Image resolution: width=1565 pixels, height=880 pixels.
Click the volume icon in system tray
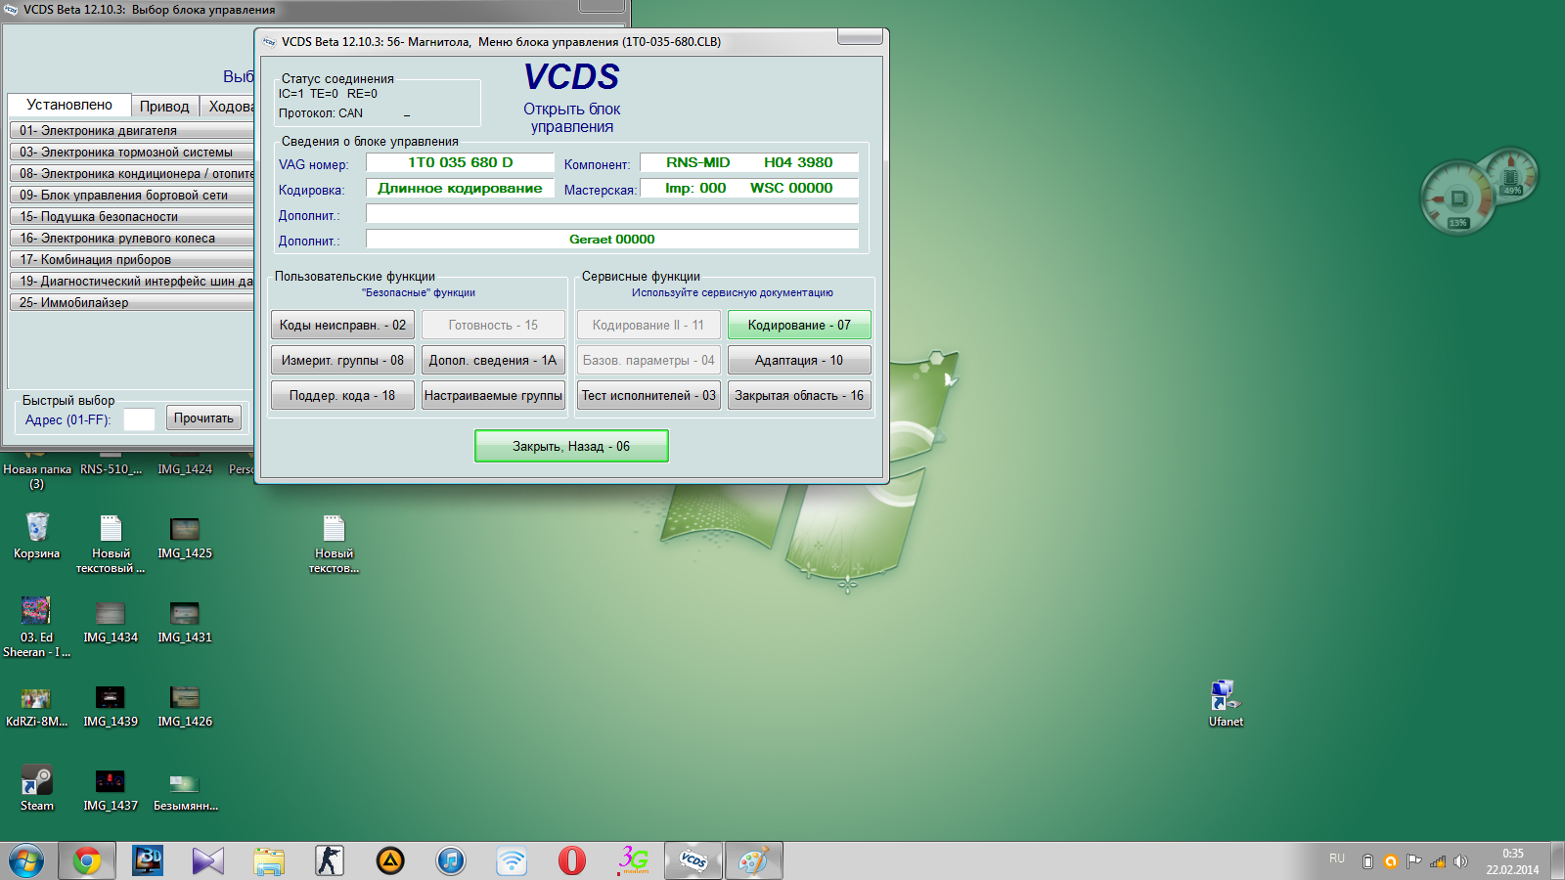[x=1460, y=861]
